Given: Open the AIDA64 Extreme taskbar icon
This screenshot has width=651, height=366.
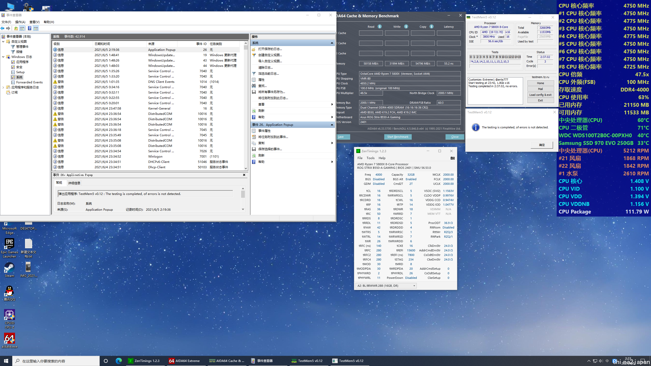Looking at the screenshot, I should tap(185, 361).
